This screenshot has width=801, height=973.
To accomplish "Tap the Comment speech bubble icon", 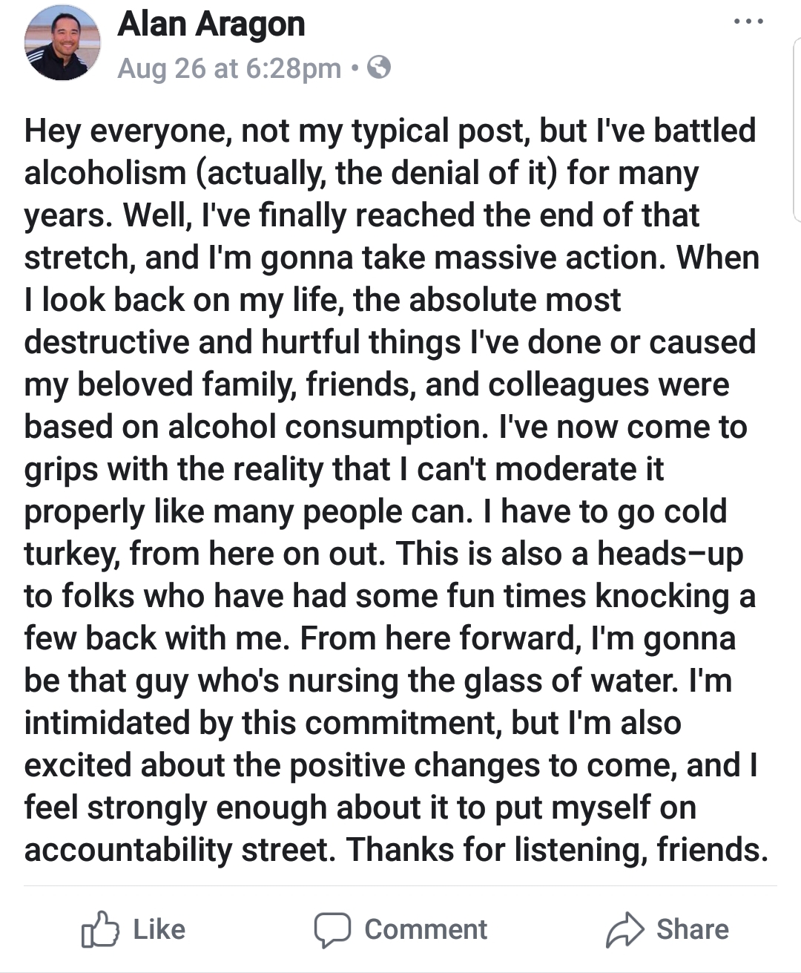I will [332, 929].
